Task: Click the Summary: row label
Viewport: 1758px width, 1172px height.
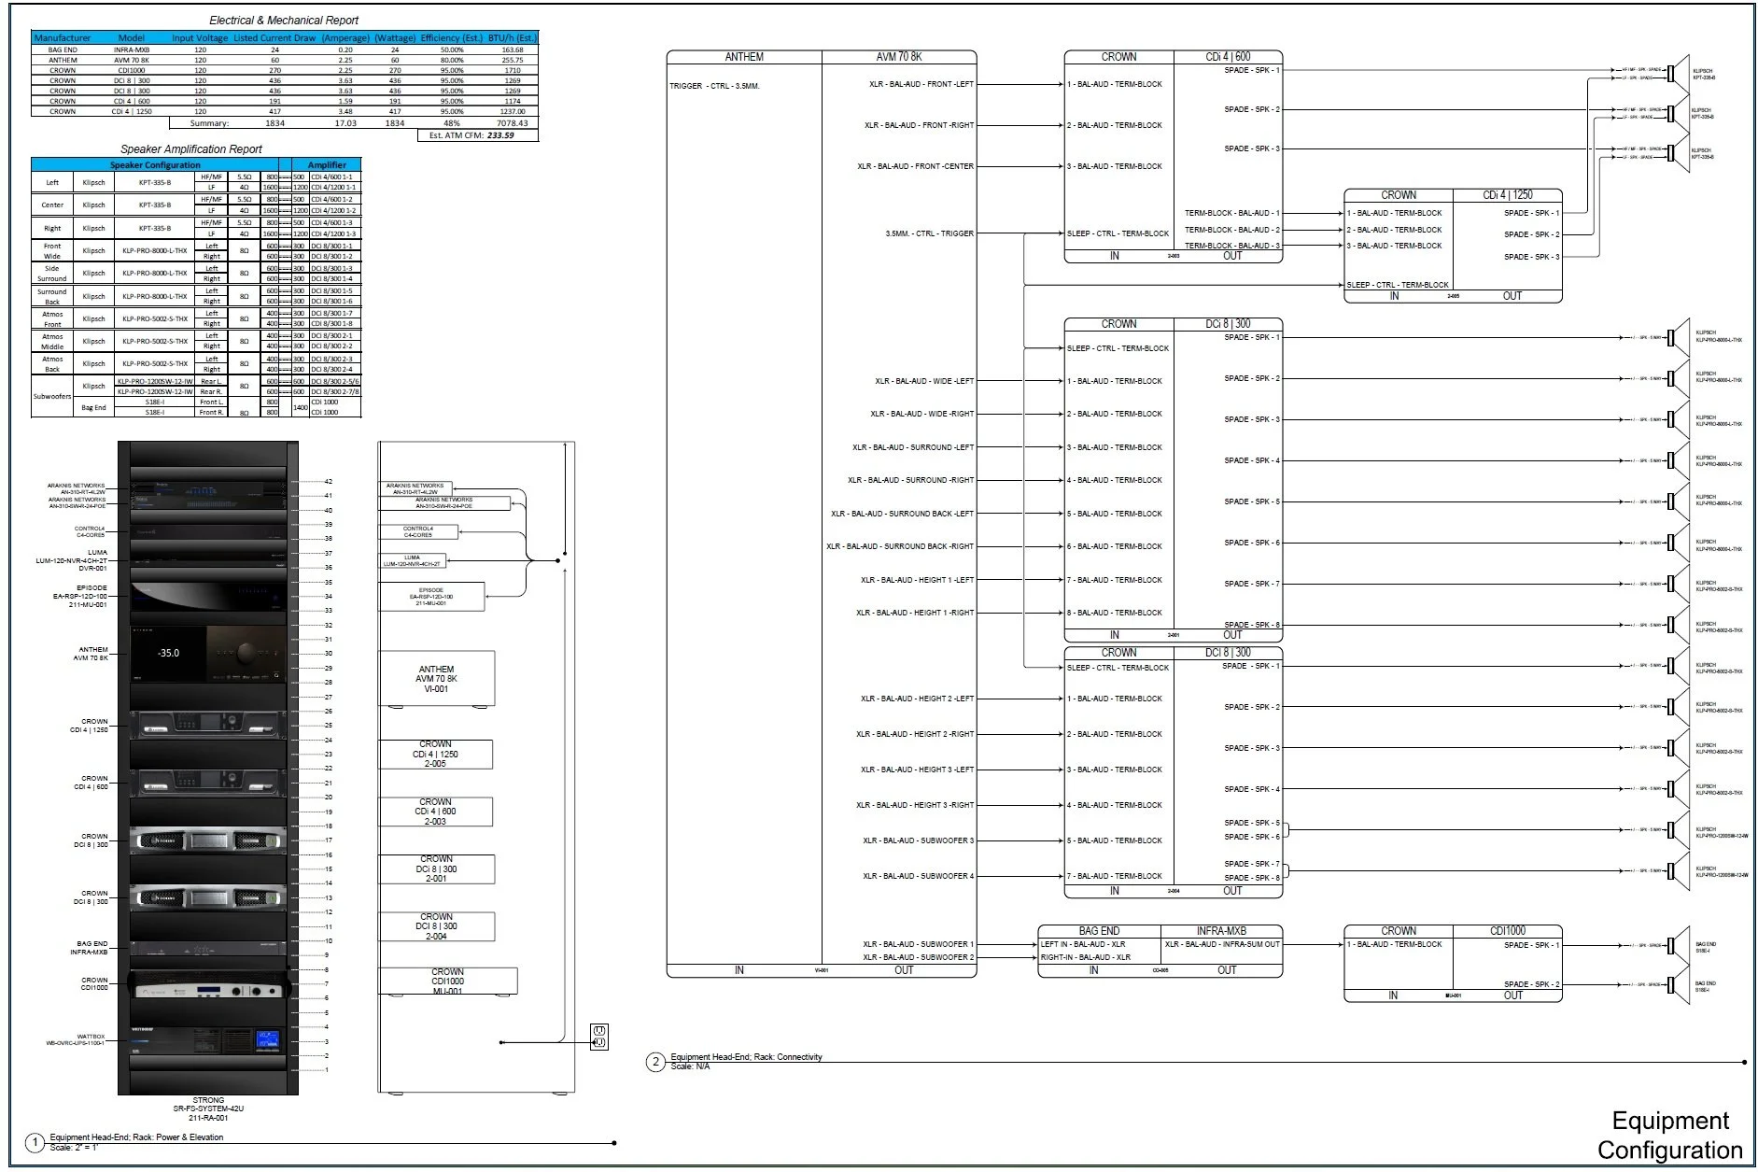Action: pos(209,123)
